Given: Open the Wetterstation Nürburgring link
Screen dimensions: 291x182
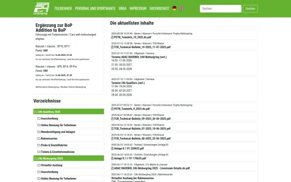Looking at the screenshot, I should [61, 87].
